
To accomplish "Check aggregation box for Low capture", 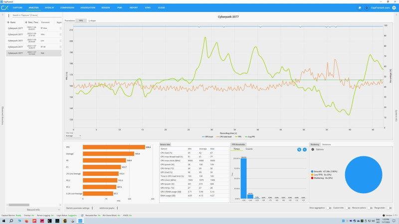I will [x=60, y=41].
